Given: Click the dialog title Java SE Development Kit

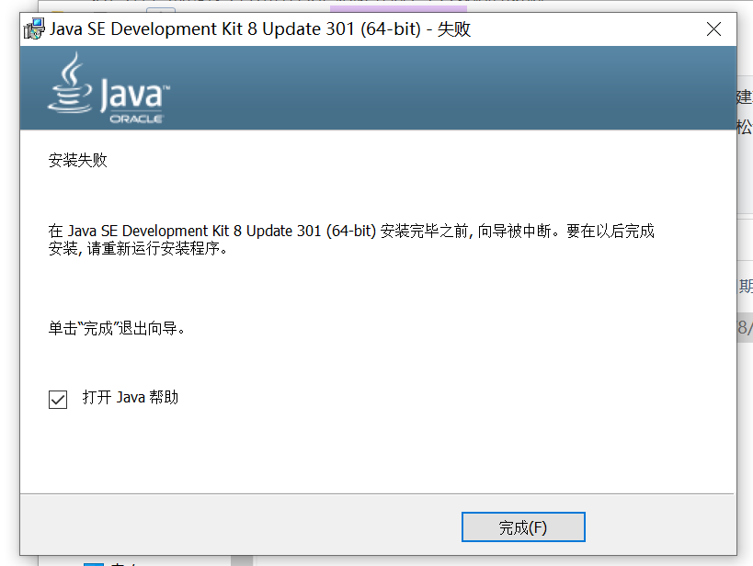Looking at the screenshot, I should [x=260, y=29].
